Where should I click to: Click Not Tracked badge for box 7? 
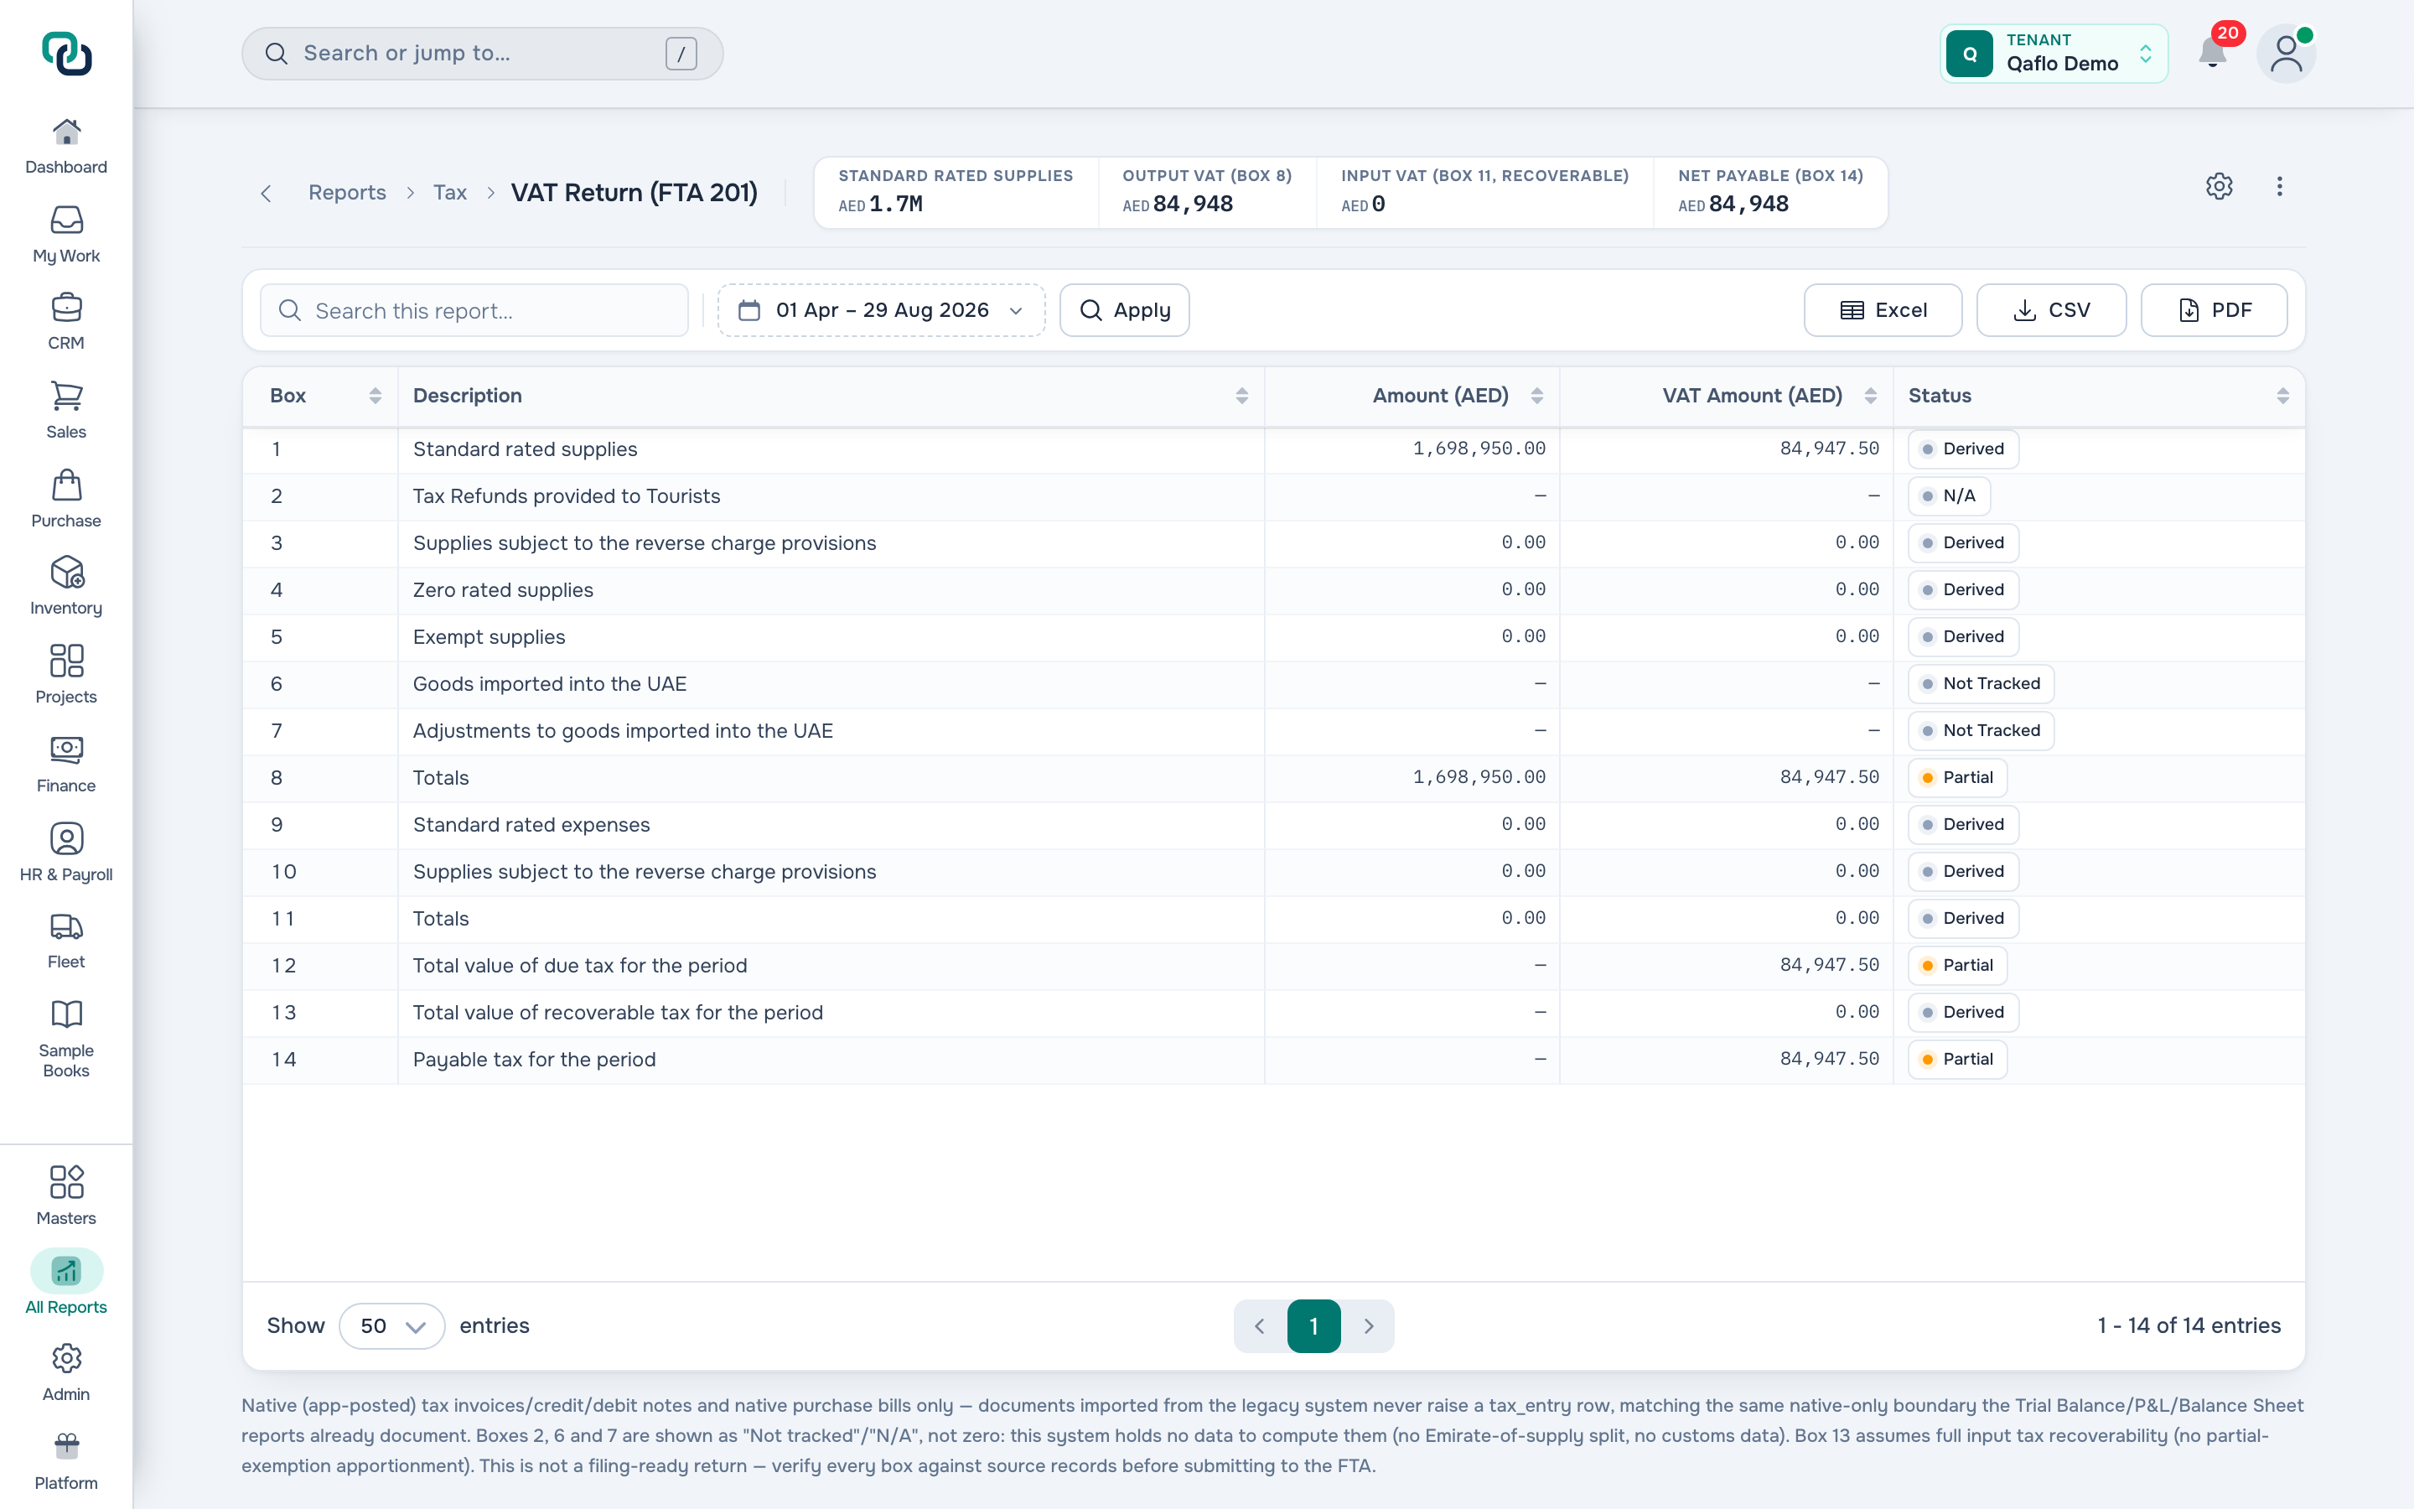point(1980,730)
